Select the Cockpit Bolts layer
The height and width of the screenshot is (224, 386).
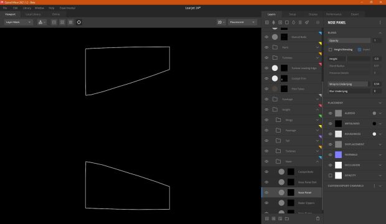292,172
